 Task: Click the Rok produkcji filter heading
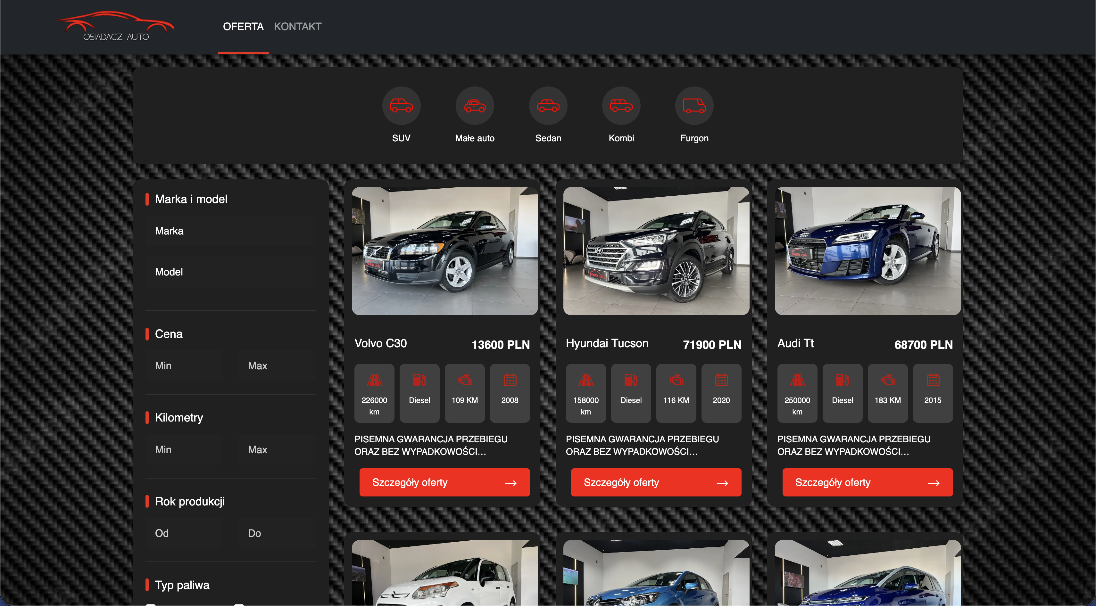[x=190, y=501]
